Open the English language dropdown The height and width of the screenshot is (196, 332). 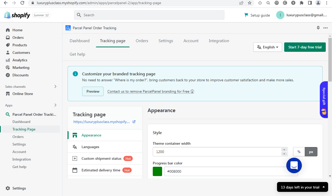click(268, 47)
